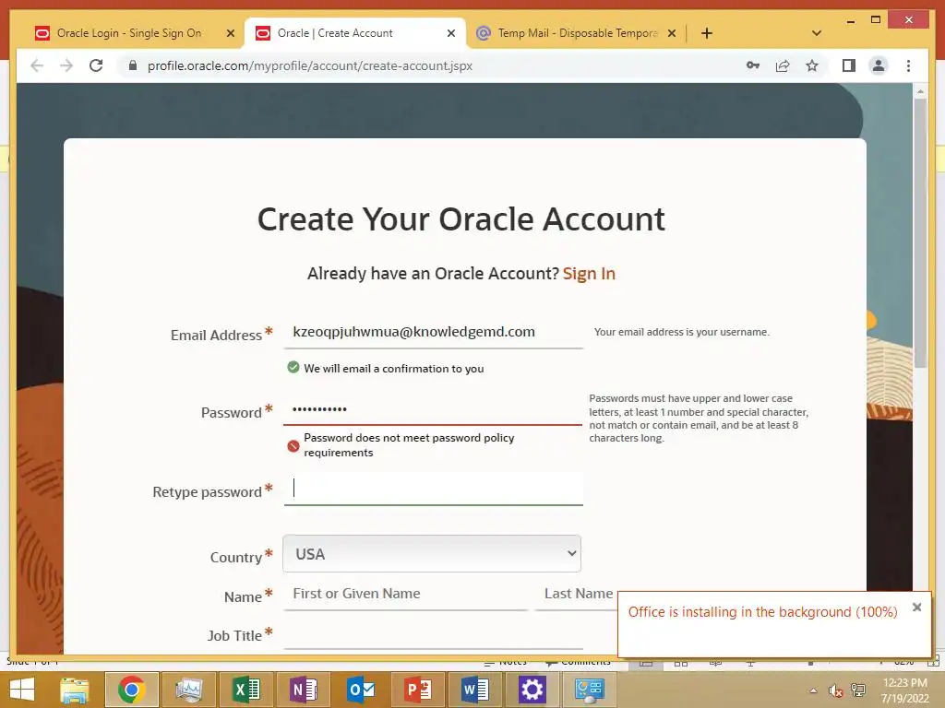Launch Word from the taskbar

pos(475,690)
